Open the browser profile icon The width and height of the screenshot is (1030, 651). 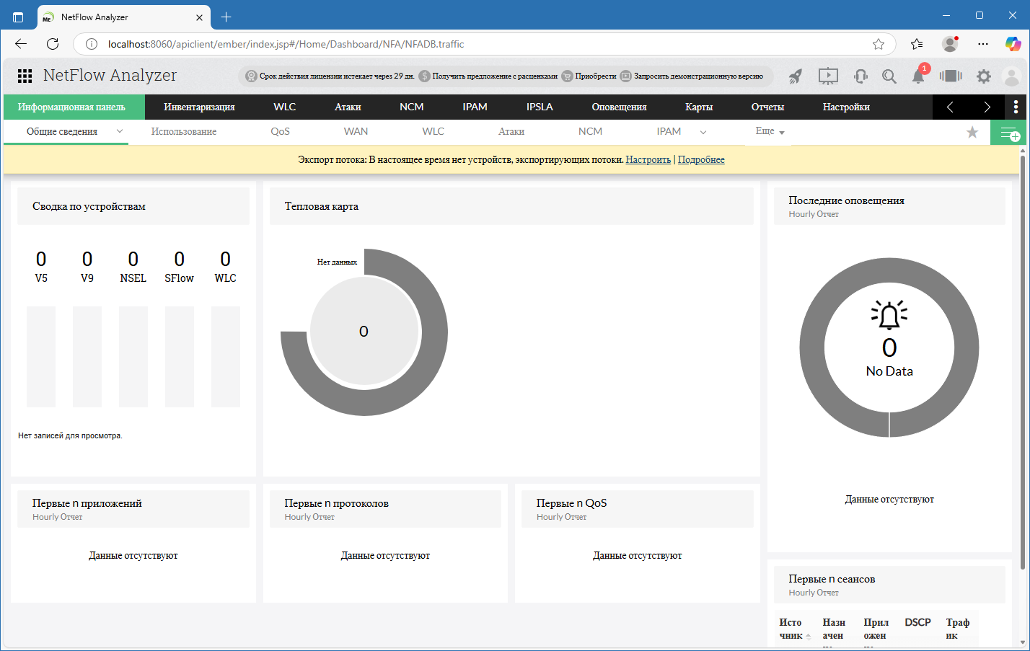click(950, 44)
